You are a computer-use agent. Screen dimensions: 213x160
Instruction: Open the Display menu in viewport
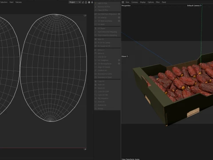coord(143,2)
